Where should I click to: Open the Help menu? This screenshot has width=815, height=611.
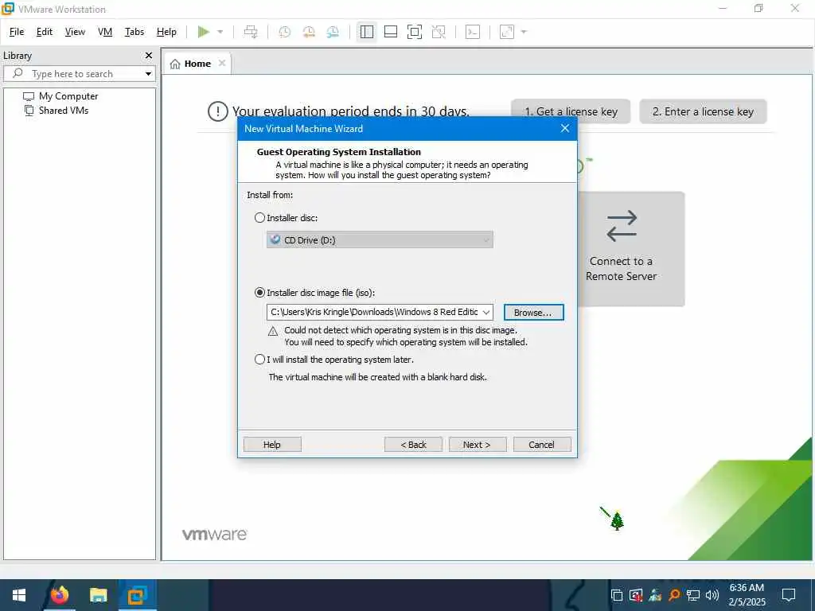point(166,32)
